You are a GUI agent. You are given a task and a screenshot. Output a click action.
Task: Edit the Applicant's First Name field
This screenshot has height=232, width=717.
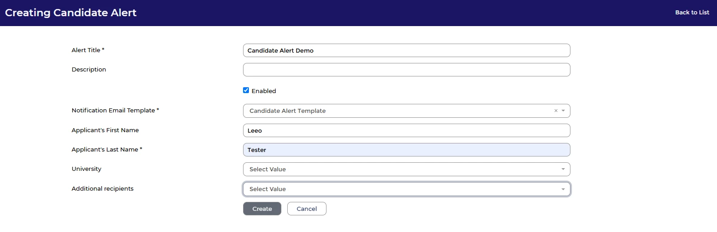click(406, 130)
